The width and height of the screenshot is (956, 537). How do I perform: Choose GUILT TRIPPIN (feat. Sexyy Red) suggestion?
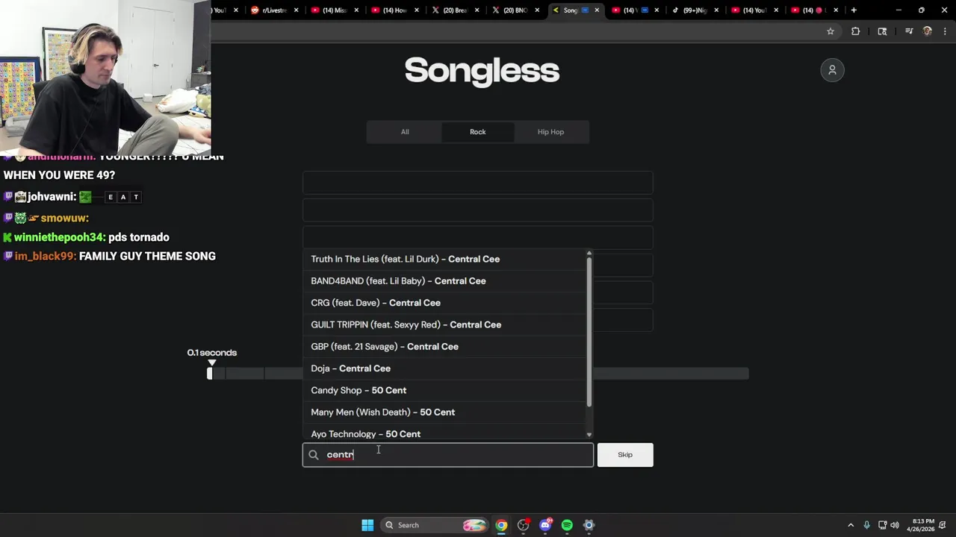pos(444,324)
